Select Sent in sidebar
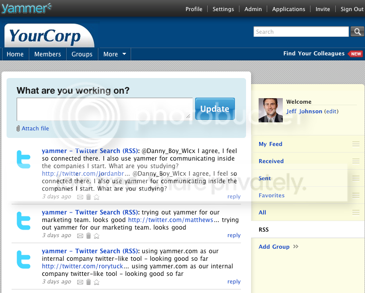This screenshot has height=293, width=365. (265, 178)
